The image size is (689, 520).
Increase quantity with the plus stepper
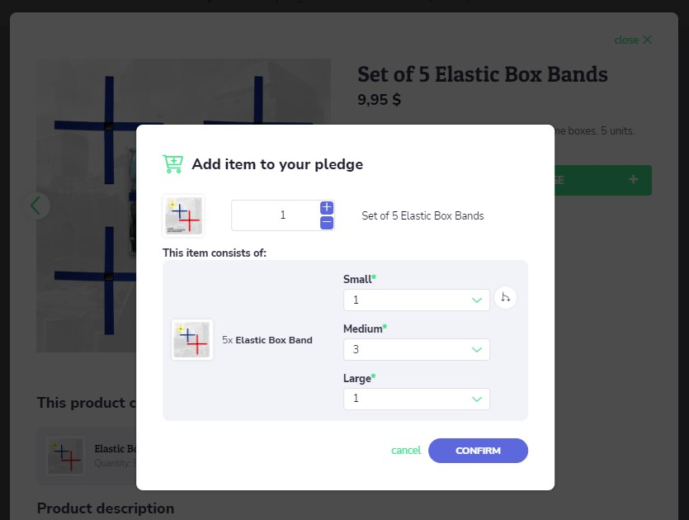pyautogui.click(x=327, y=207)
